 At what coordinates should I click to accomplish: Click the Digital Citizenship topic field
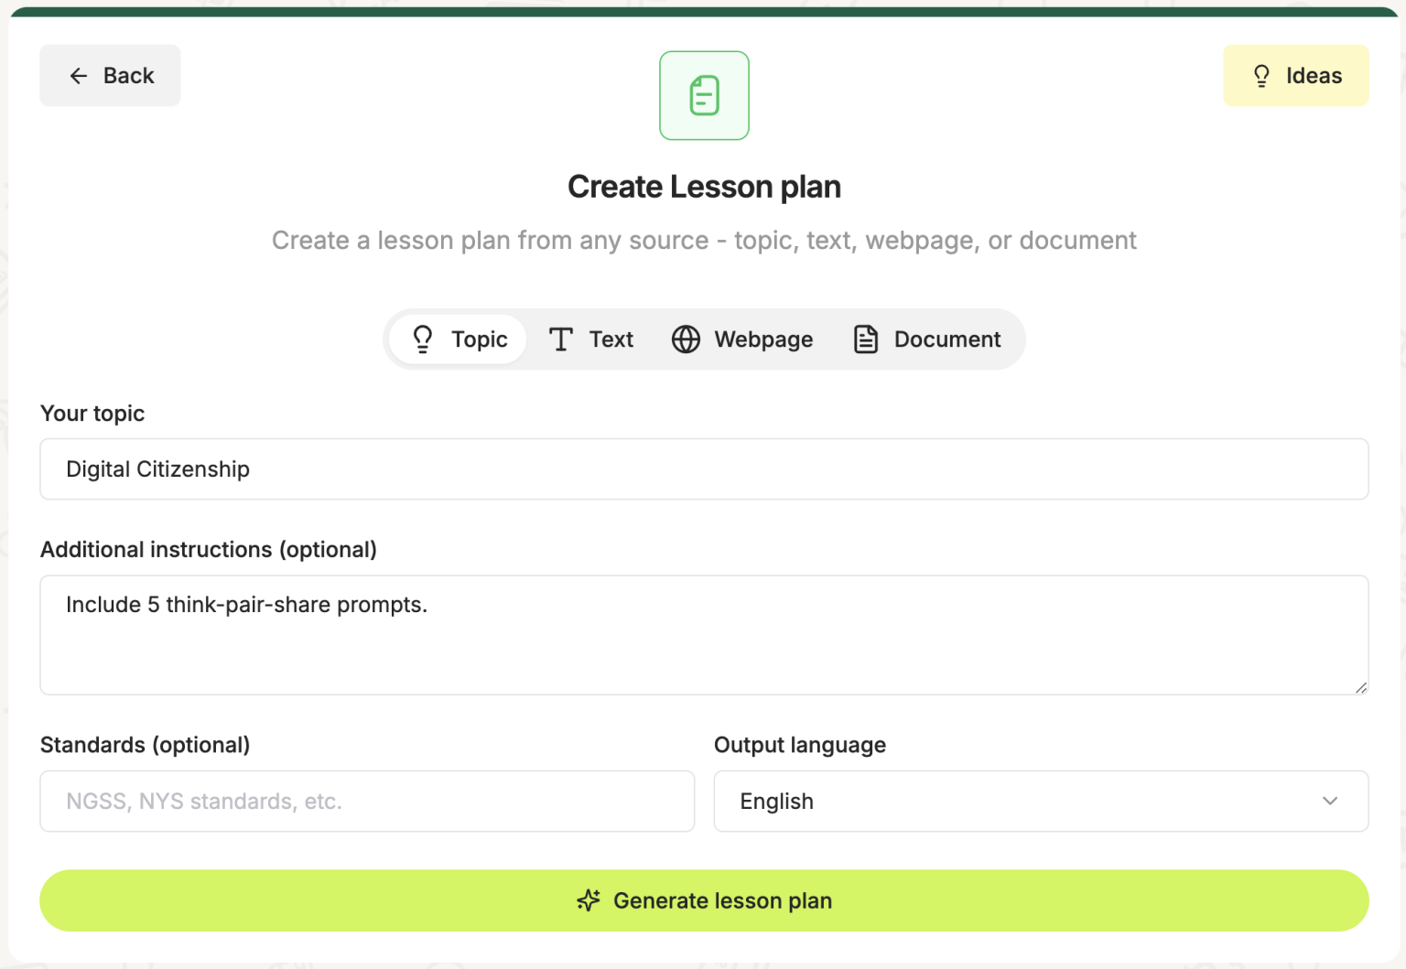pos(703,468)
